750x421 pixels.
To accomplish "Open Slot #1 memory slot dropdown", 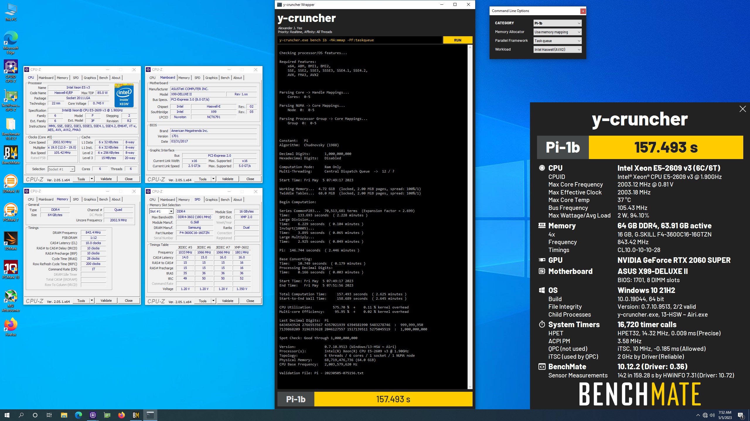I will (161, 211).
